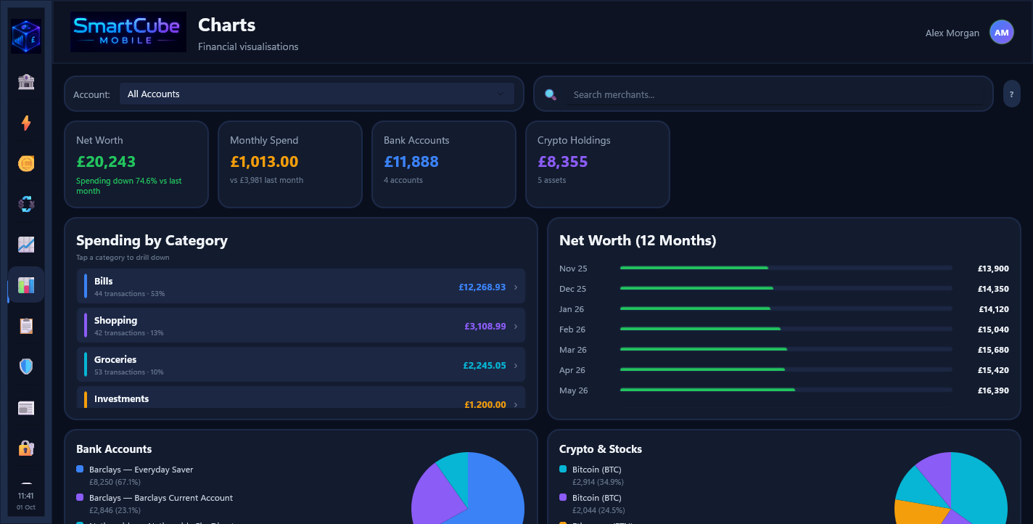Open the bank building sidebar icon
This screenshot has width=1033, height=524.
[x=26, y=82]
